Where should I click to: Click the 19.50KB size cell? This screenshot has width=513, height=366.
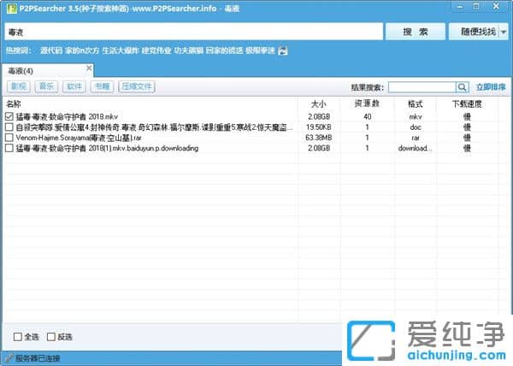[x=319, y=127]
